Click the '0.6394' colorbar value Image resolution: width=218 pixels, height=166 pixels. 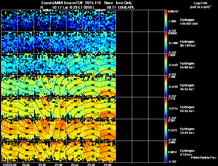(172, 33)
